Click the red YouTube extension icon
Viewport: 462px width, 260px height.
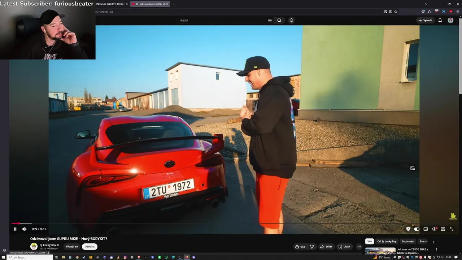click(x=451, y=12)
